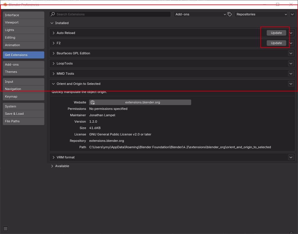Screen dimensions: 298x234
Task: Open the Add-ons preferences tab
Action: click(x=24, y=65)
